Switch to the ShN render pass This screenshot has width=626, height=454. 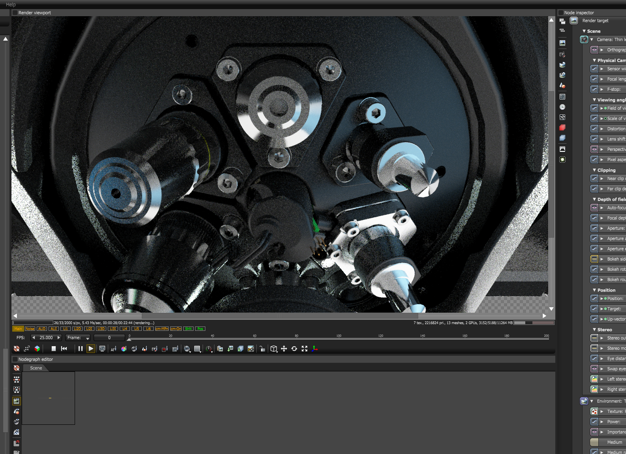[188, 329]
